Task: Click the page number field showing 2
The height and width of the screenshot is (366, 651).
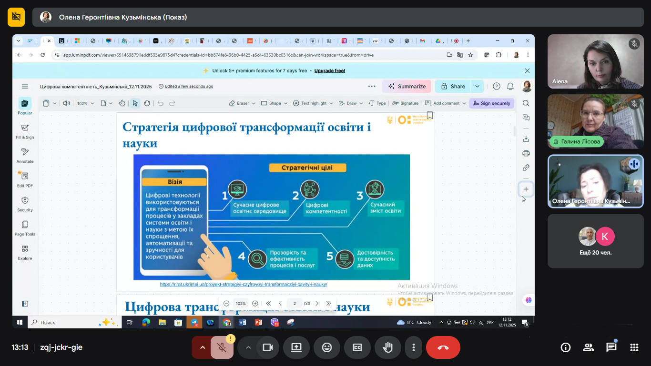Action: tap(295, 304)
